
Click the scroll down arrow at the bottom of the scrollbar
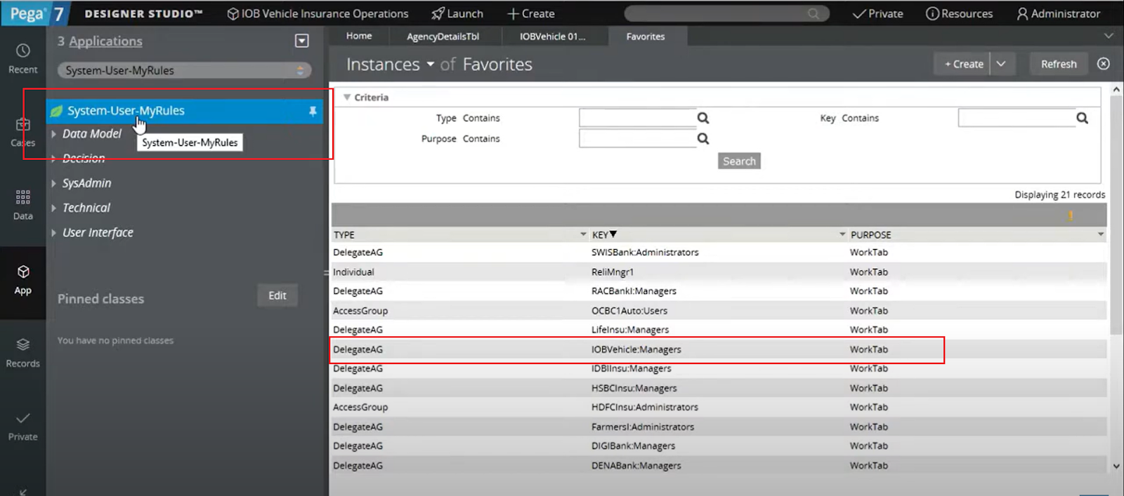[1116, 466]
